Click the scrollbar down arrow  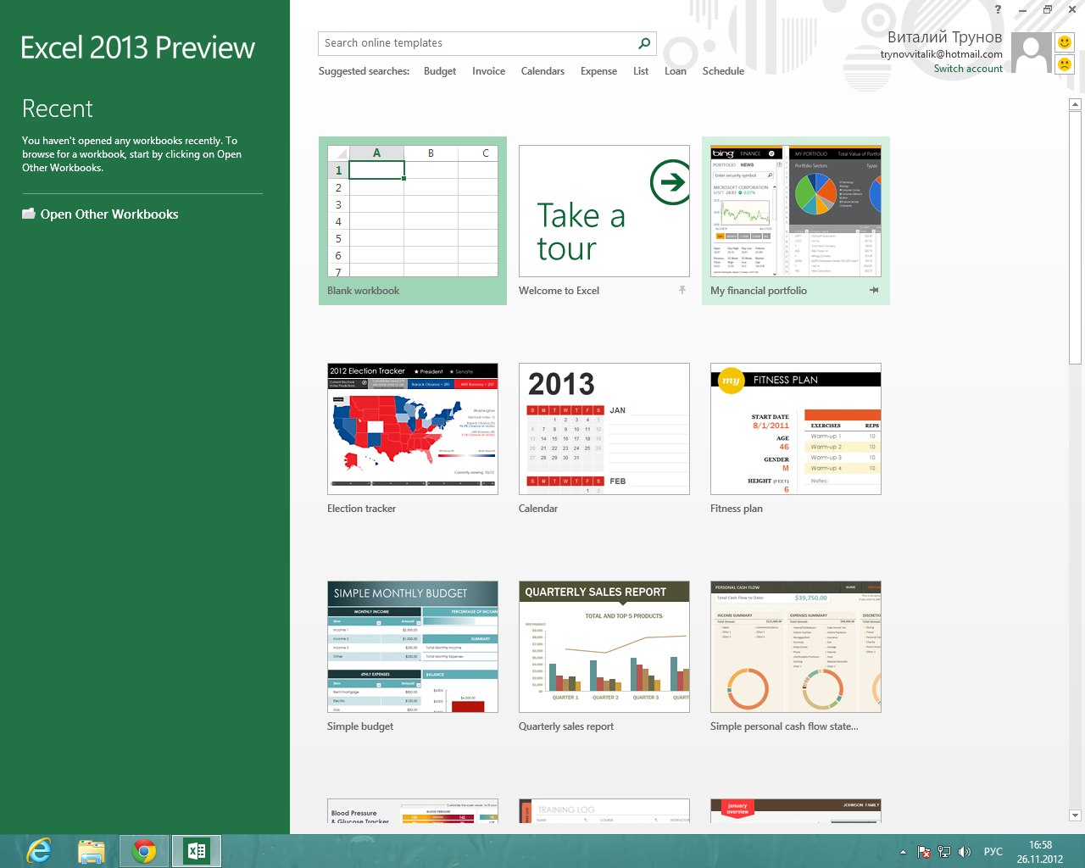tap(1075, 815)
